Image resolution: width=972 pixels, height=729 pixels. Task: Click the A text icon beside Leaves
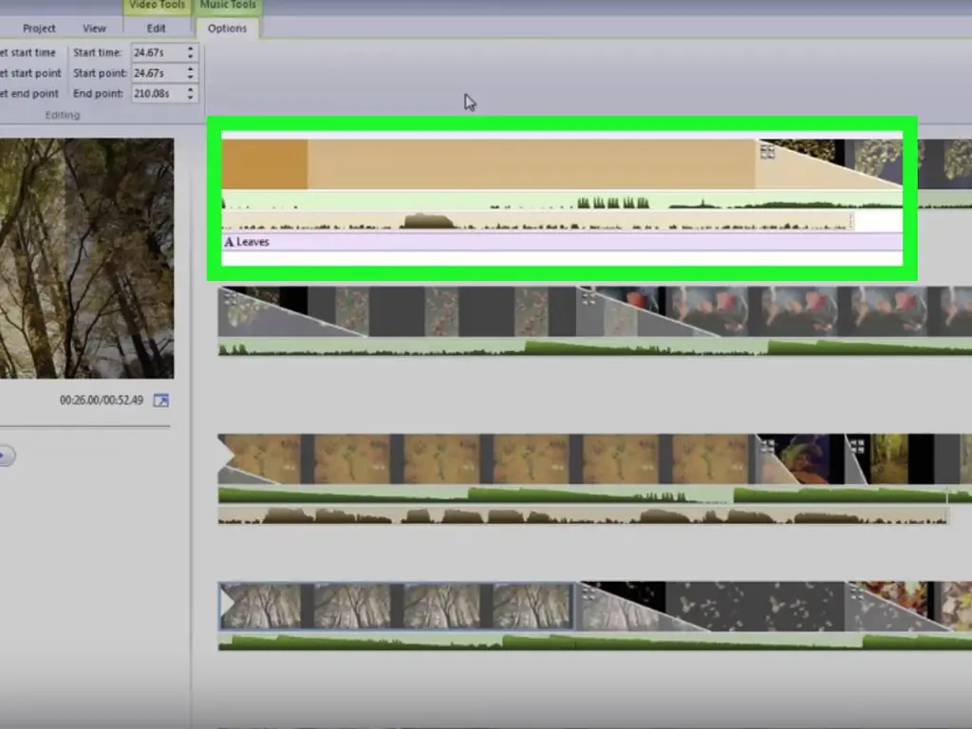click(229, 242)
